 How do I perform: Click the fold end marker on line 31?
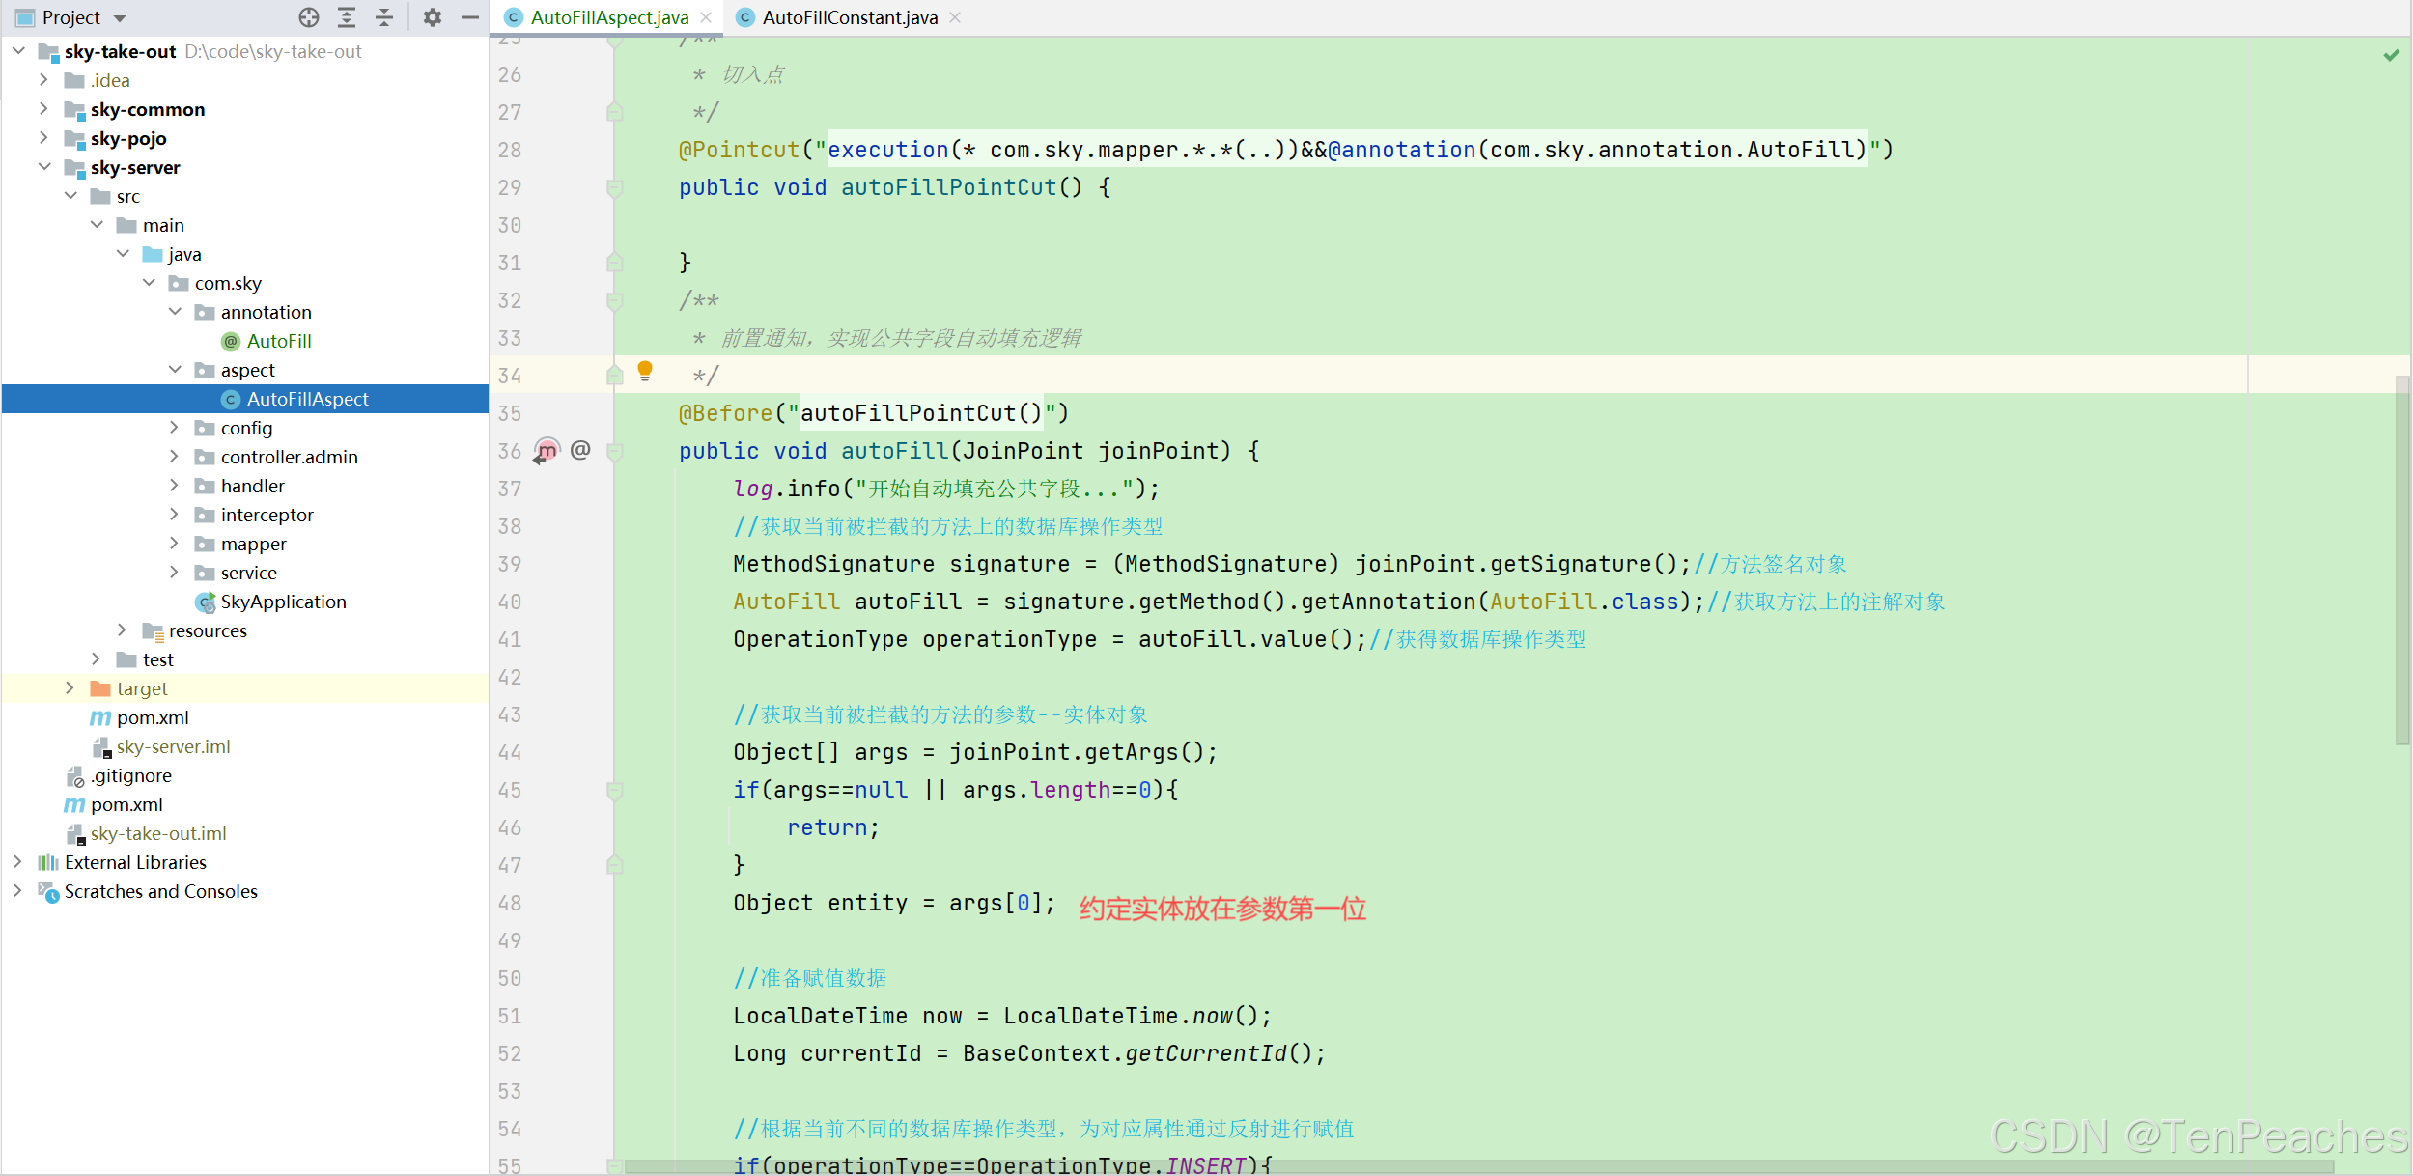(614, 263)
